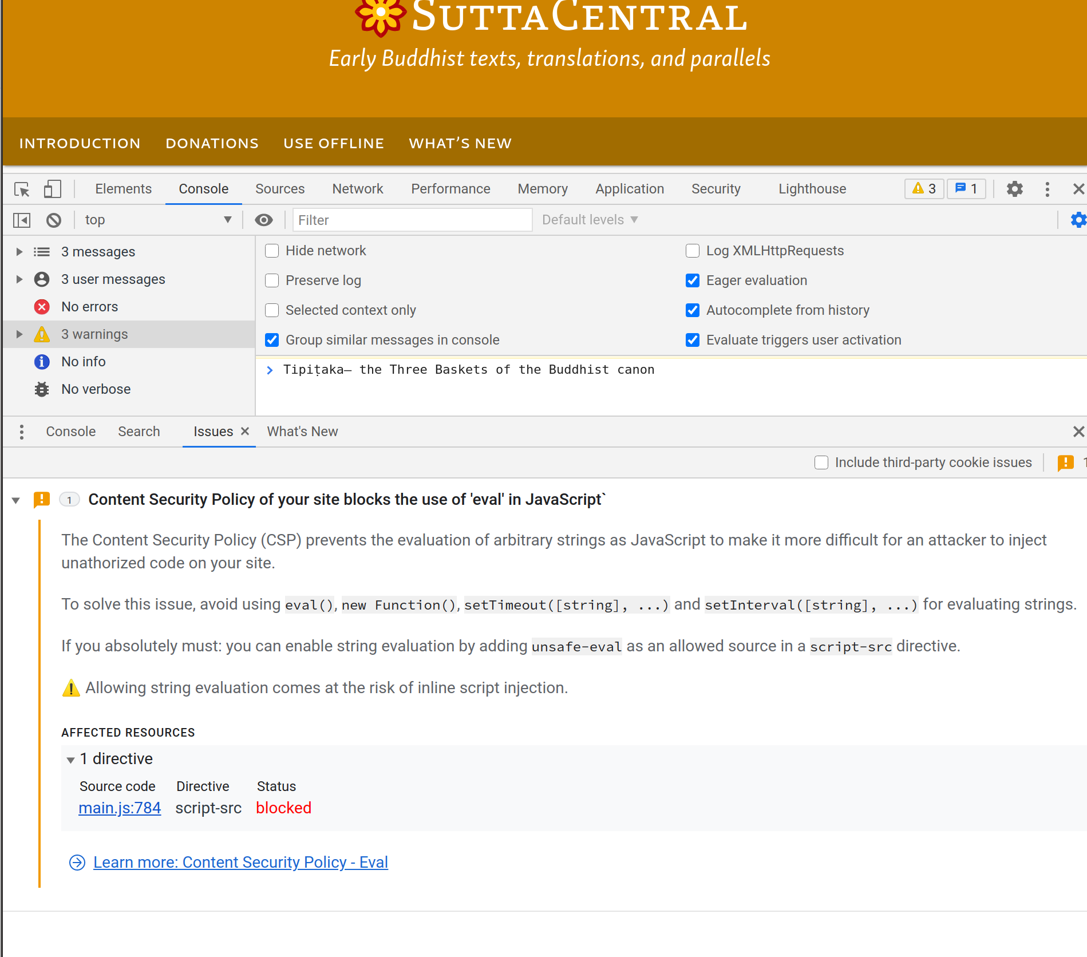The height and width of the screenshot is (957, 1087).
Task: Close the Issues drawer tab
Action: pyautogui.click(x=245, y=431)
